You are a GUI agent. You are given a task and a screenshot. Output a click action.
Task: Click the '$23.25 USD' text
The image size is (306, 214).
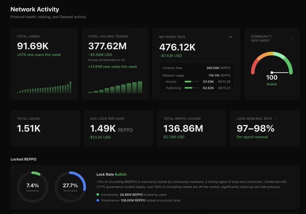(100, 137)
